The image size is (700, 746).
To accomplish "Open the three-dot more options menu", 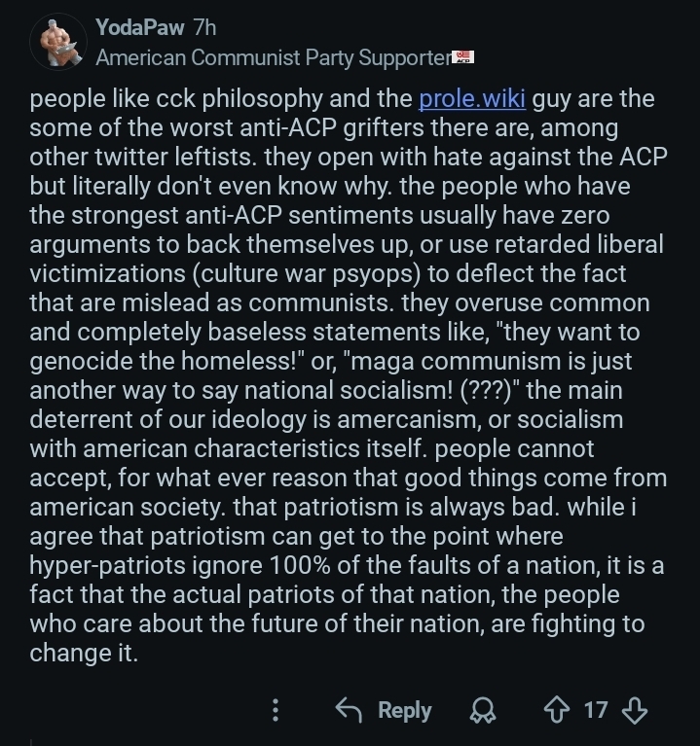I will pyautogui.click(x=276, y=711).
